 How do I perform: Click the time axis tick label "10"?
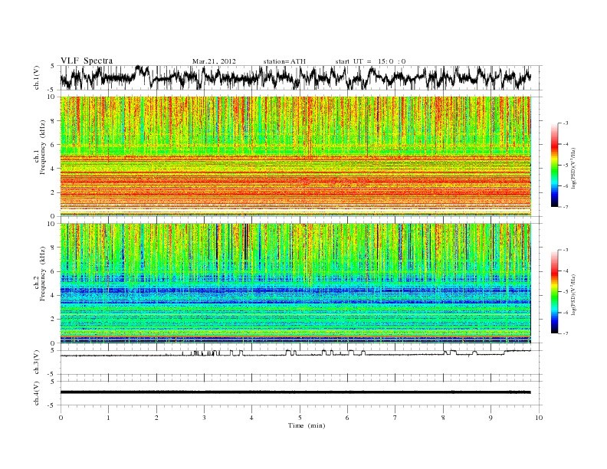539,418
